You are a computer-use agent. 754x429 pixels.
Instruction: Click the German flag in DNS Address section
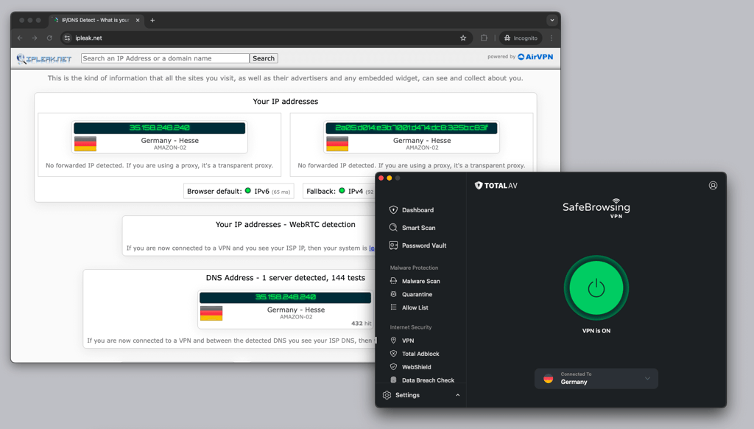point(211,313)
